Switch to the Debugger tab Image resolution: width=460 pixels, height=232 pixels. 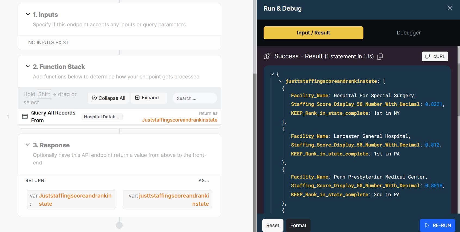408,33
